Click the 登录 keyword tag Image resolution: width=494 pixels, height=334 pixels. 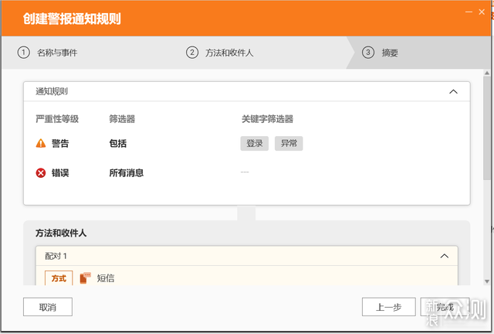(255, 143)
